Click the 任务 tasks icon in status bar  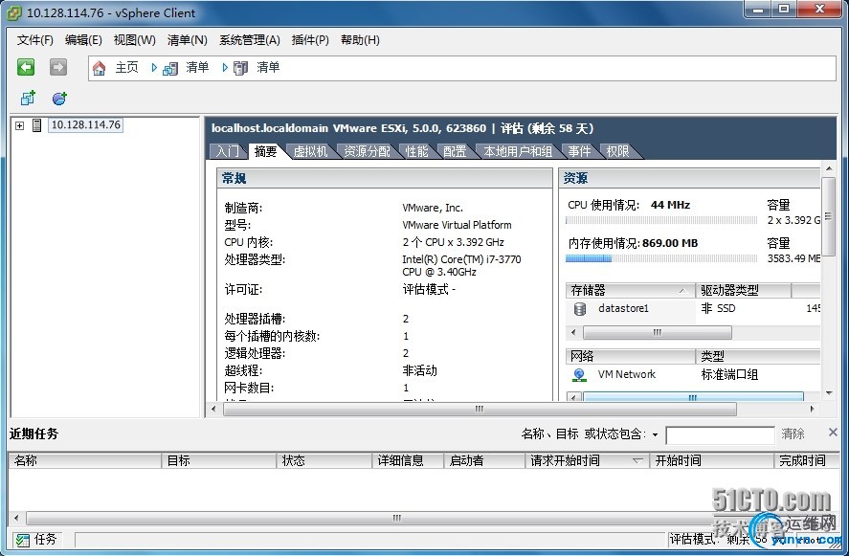[22, 539]
